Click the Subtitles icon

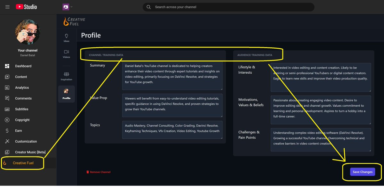coord(7,109)
